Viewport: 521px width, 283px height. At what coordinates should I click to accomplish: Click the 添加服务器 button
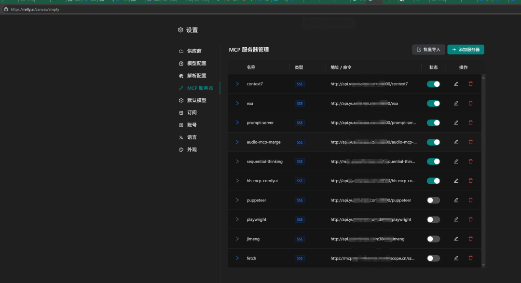click(465, 49)
